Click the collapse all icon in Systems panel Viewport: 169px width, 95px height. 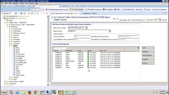[35, 13]
